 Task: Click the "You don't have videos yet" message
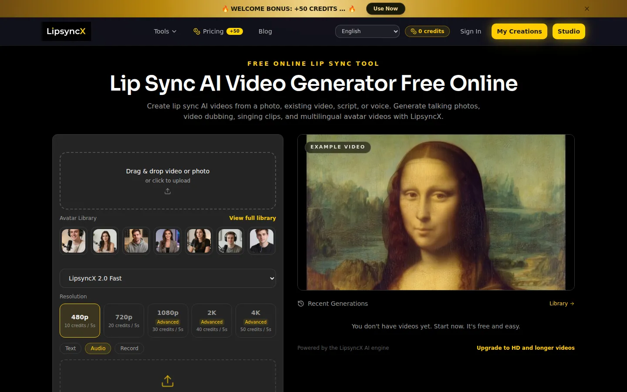[436, 326]
